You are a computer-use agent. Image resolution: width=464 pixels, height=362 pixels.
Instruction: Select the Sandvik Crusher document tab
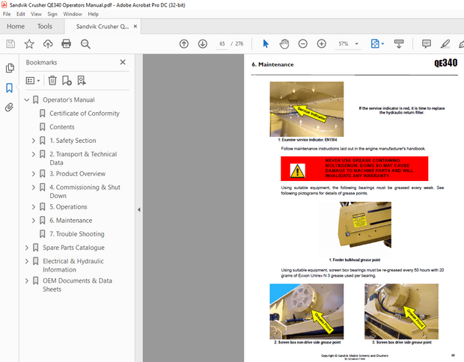[x=103, y=27]
